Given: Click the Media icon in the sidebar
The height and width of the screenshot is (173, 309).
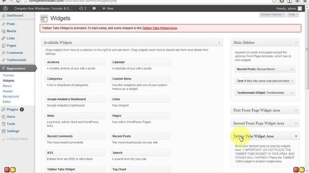Looking at the screenshot, I should [3, 31].
